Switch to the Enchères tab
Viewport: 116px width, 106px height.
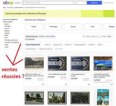41,36
